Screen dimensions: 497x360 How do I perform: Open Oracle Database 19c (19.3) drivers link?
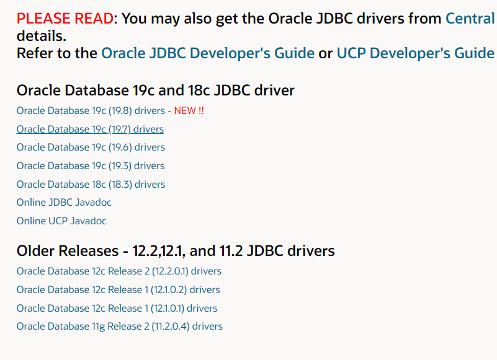91,165
